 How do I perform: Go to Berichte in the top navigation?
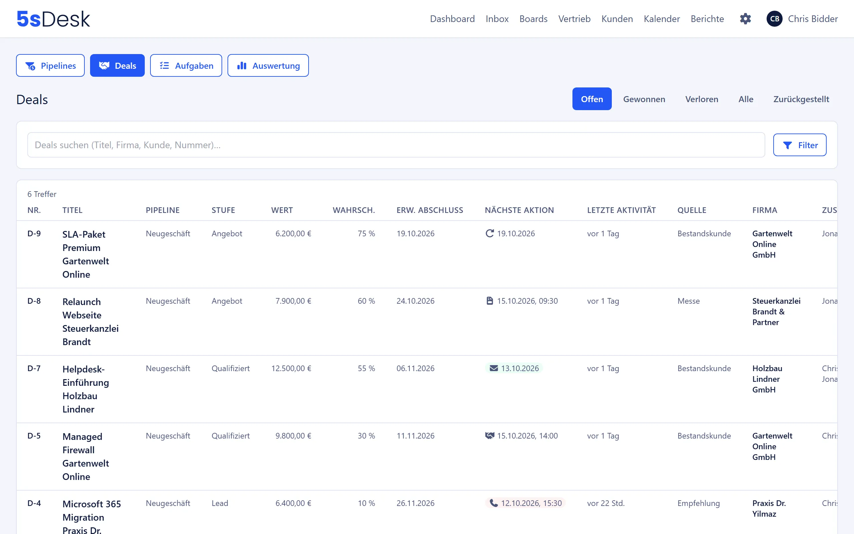tap(707, 19)
